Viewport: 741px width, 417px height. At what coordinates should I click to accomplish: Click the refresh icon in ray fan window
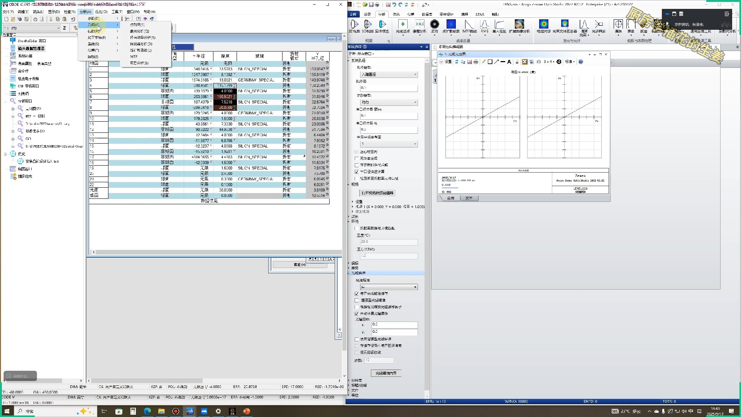457,62
